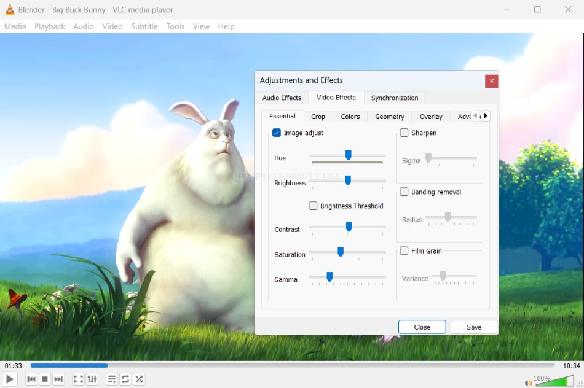
Task: Click the Close button in dialog
Action: tap(422, 327)
